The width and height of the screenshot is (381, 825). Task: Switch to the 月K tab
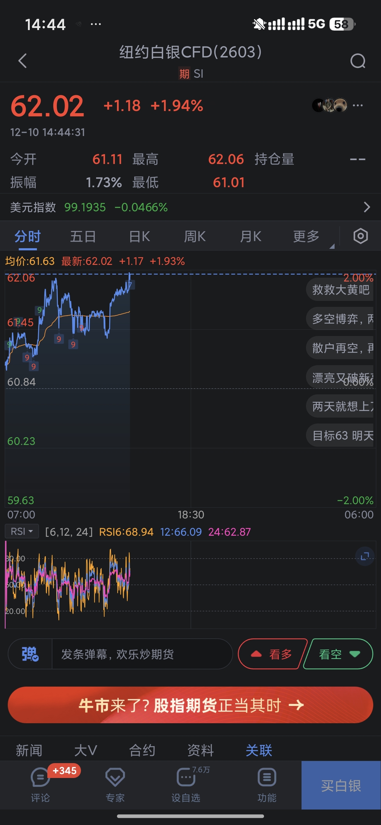pos(251,236)
